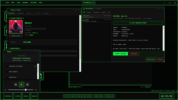The image size is (178, 100).
Task: Click the Industrial station icon
Action: 7,77
